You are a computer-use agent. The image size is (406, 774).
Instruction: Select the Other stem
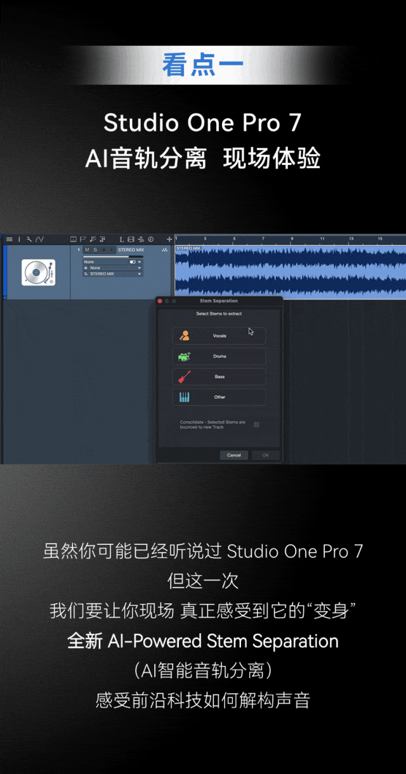pyautogui.click(x=219, y=397)
